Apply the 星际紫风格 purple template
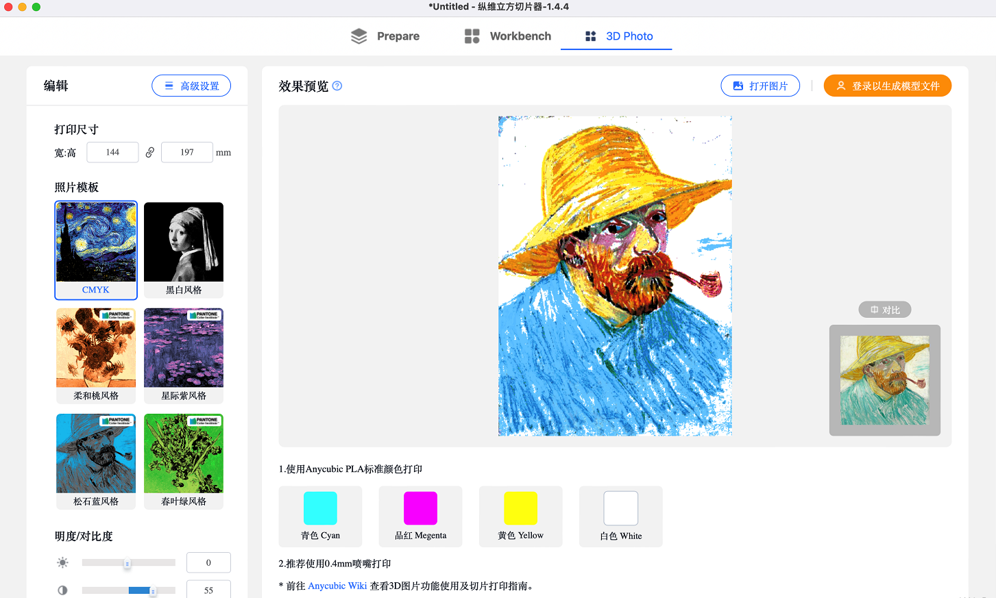The width and height of the screenshot is (996, 598). [x=184, y=356]
